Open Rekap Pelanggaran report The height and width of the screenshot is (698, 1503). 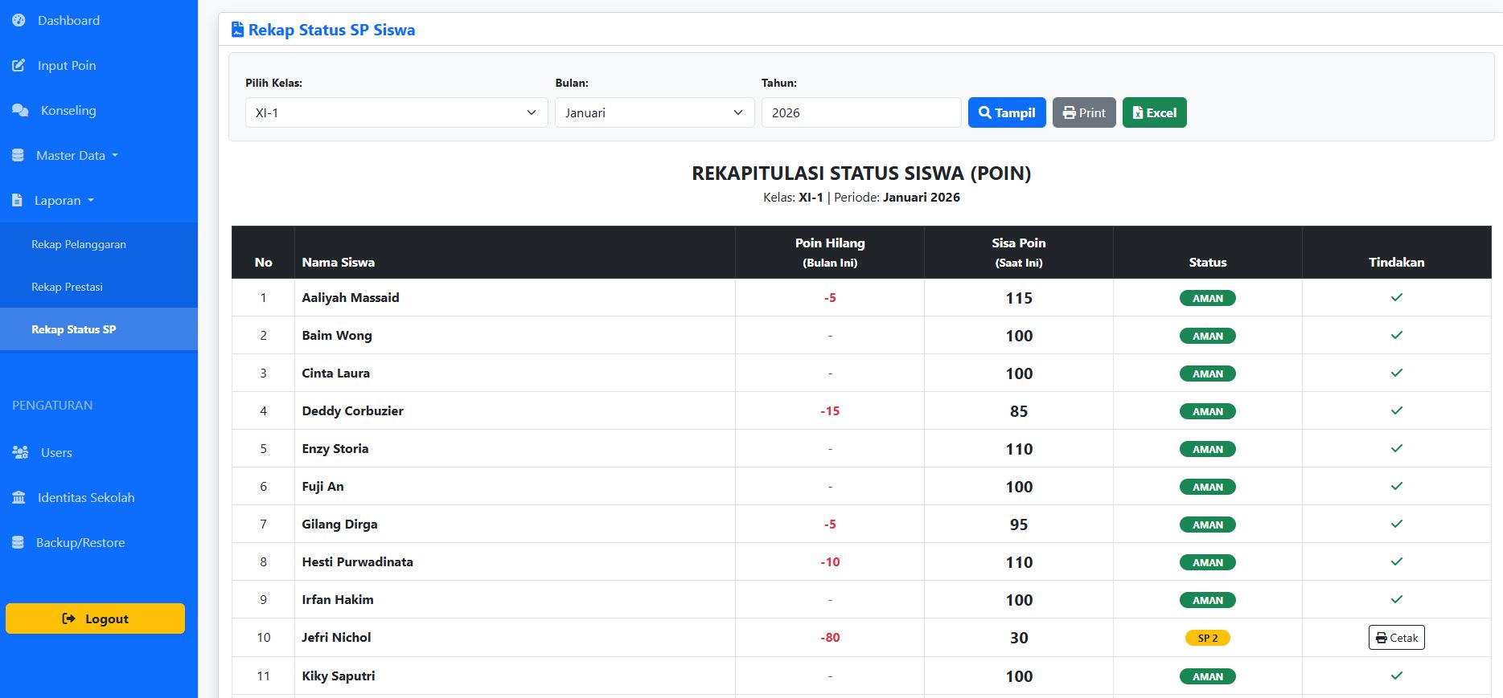79,244
